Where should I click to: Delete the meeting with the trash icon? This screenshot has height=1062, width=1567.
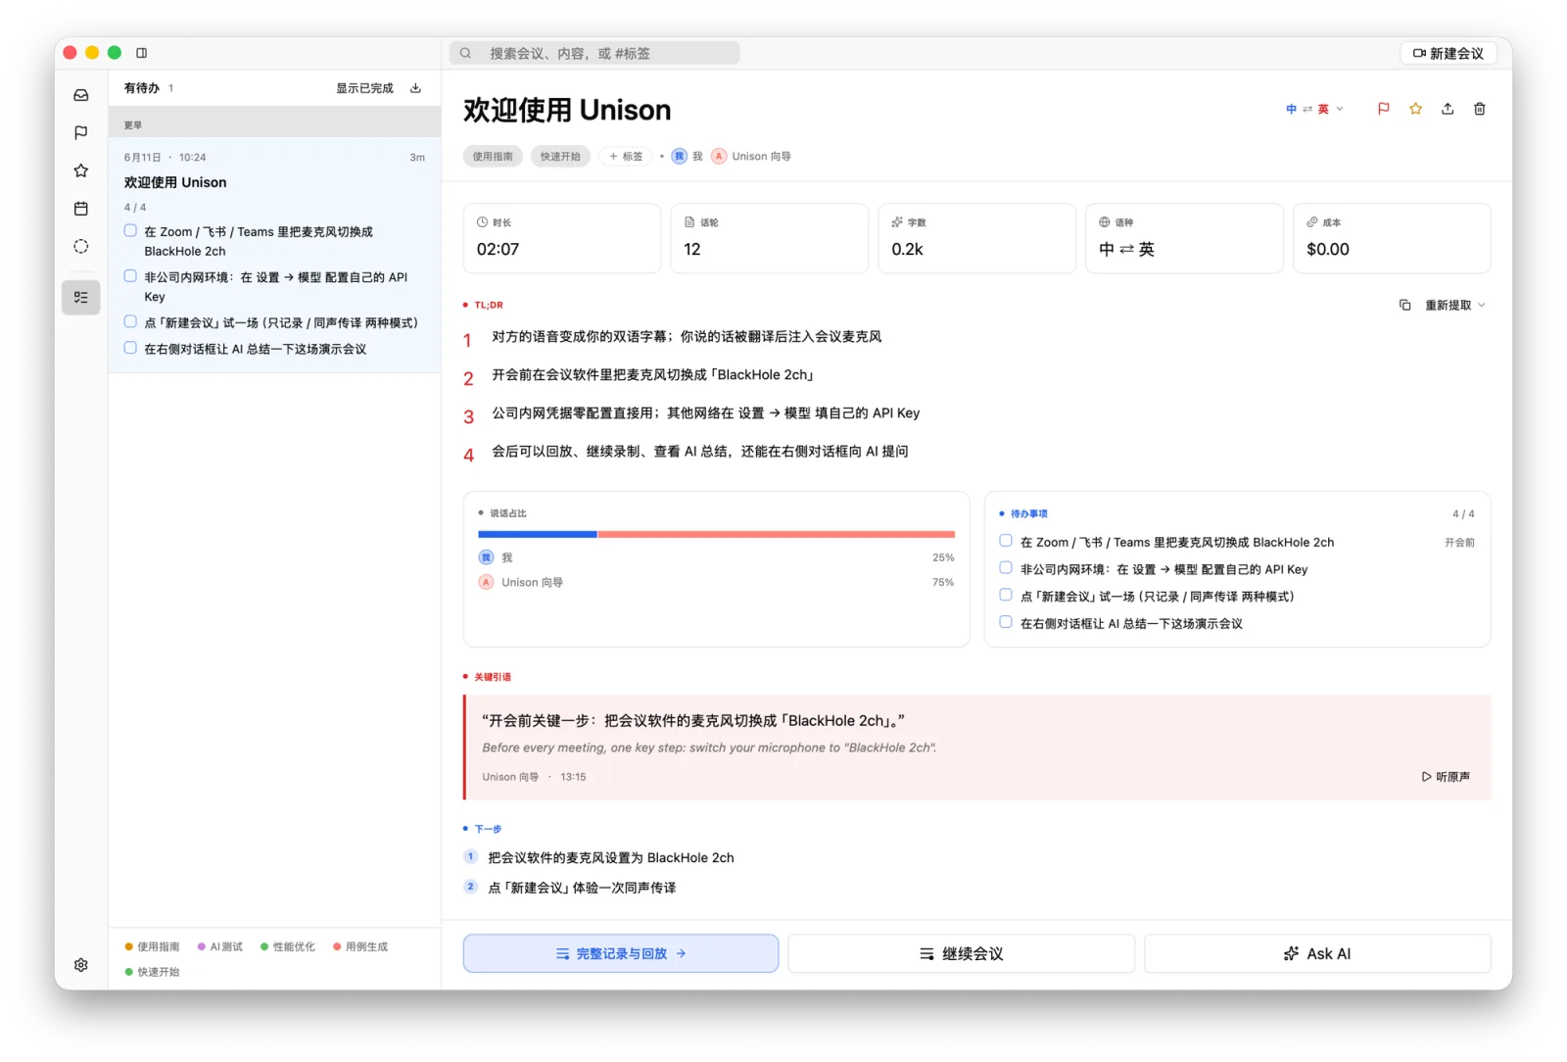click(x=1480, y=109)
